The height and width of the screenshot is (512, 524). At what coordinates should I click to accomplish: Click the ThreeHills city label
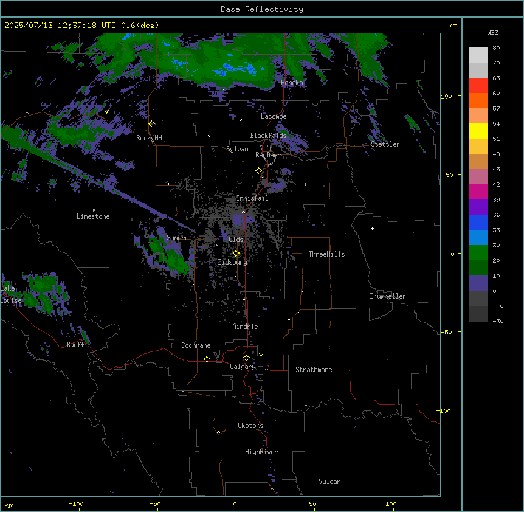coord(327,254)
